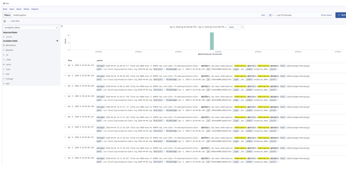Select the @version field in Available fields
346x169 pixels.
(x=9, y=50)
